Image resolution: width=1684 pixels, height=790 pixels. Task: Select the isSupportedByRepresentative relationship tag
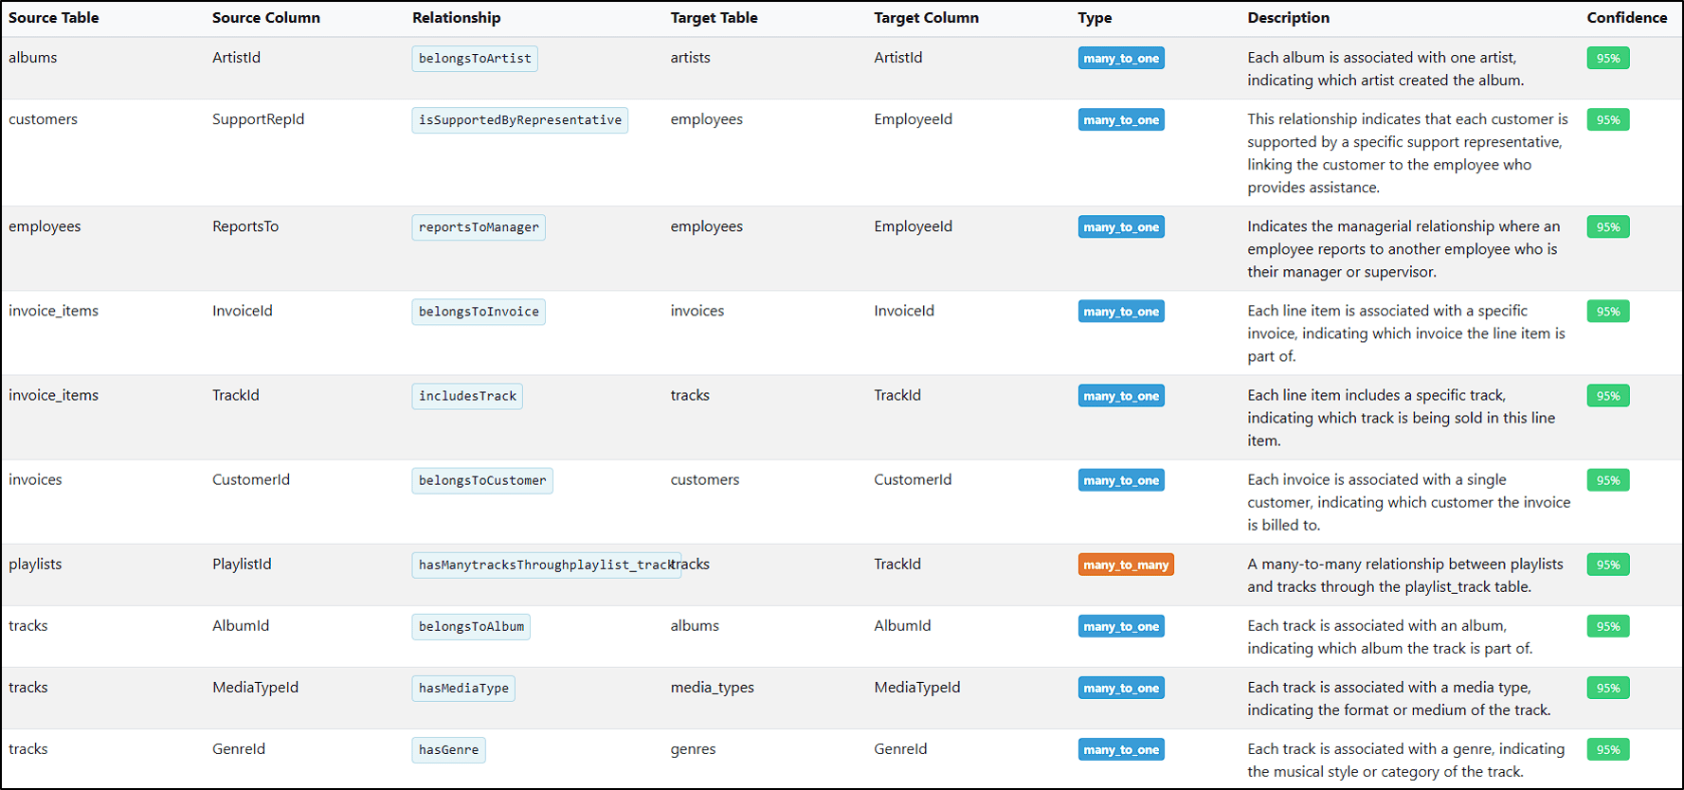[520, 120]
